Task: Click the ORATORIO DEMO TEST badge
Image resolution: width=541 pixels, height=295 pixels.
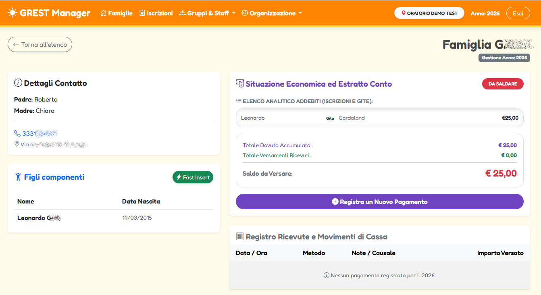Action: (429, 13)
